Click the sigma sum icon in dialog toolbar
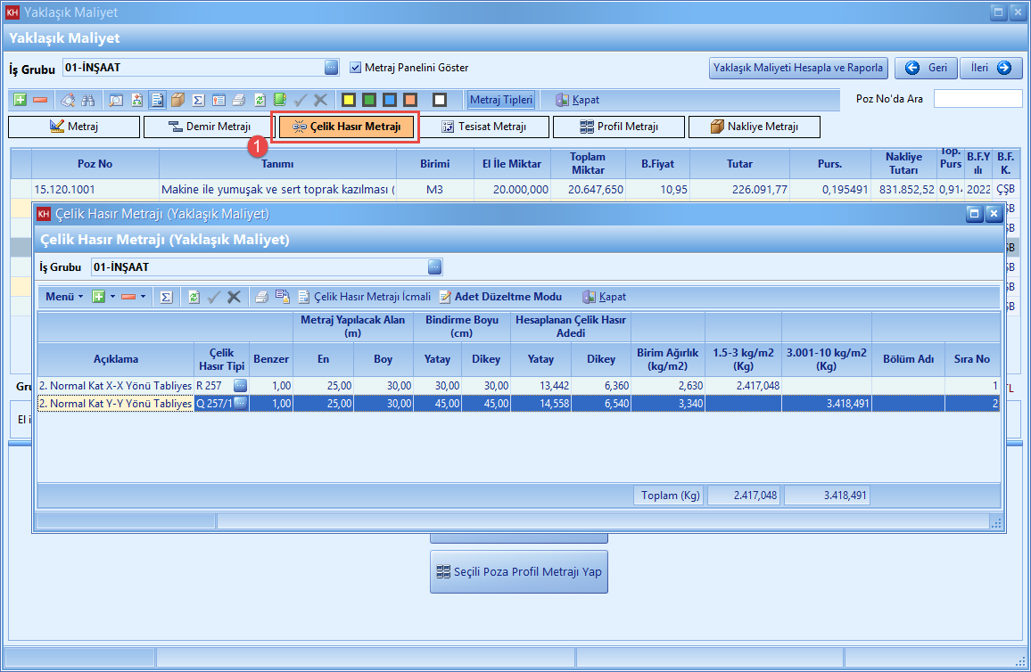 point(165,297)
